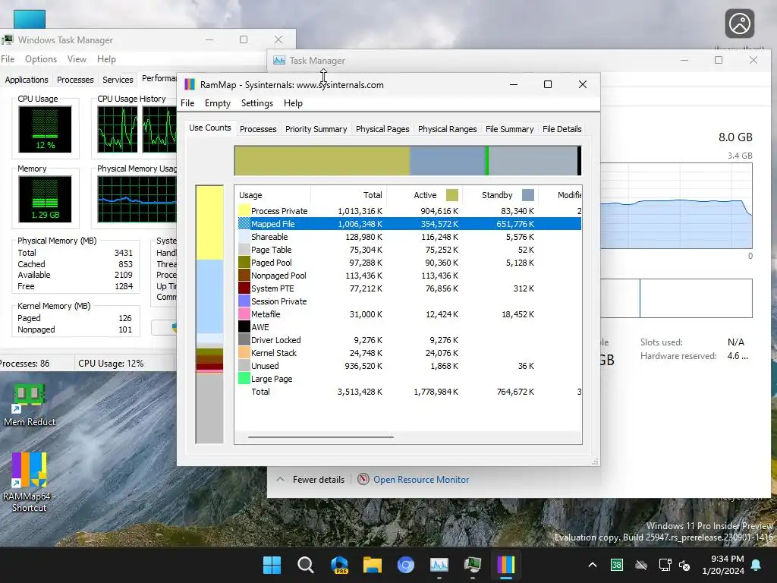
Task: Switch to the File Summary tab
Action: point(509,129)
